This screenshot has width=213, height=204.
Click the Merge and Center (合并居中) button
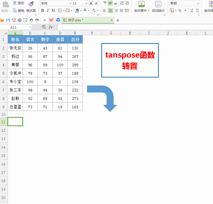pyautogui.click(x=141, y=7)
